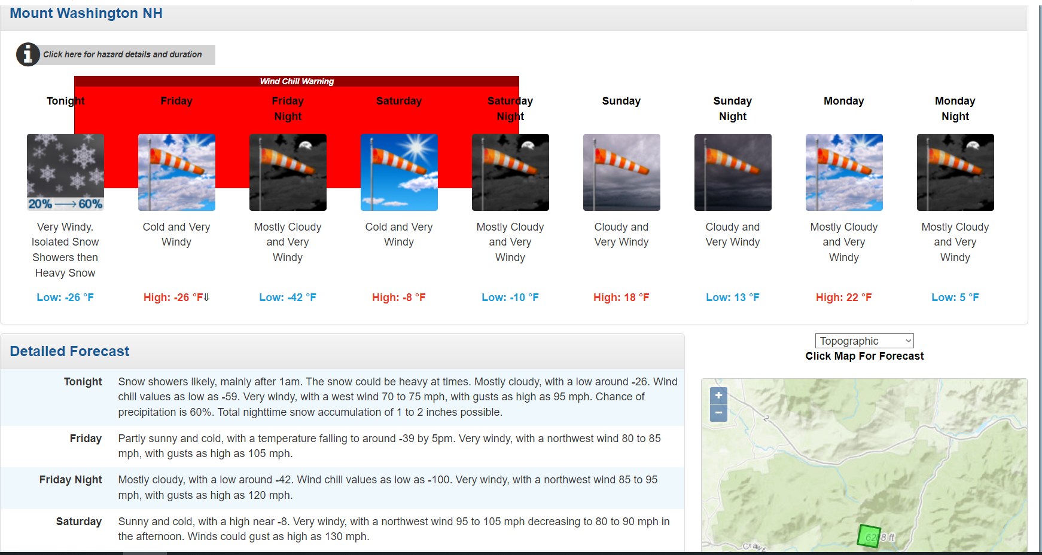Select Sunday cloudy windsock icon
1042x555 pixels.
pyautogui.click(x=621, y=172)
